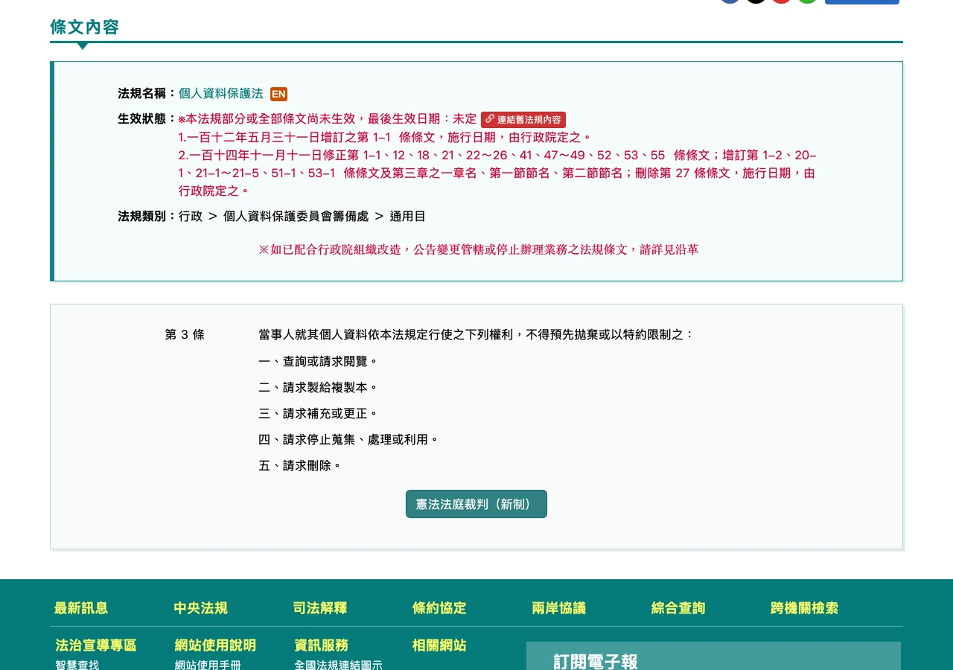Click 個人資料保護委員會籌備處 in the 法規類別 row

pos(296,217)
